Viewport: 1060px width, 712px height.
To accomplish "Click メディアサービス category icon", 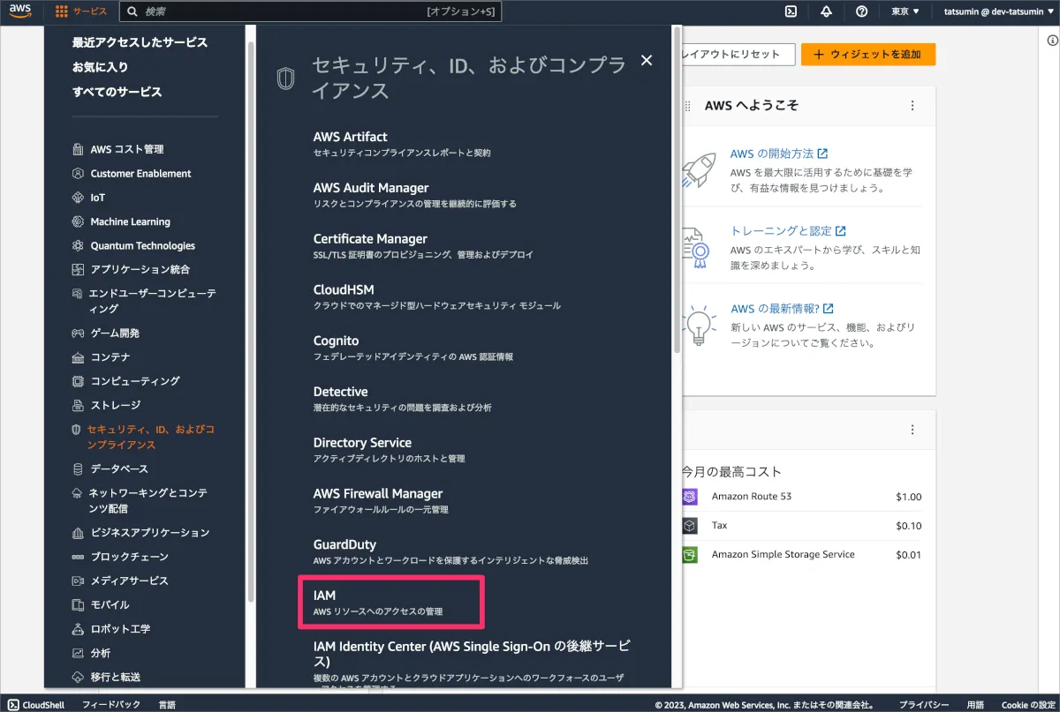I will click(x=78, y=581).
